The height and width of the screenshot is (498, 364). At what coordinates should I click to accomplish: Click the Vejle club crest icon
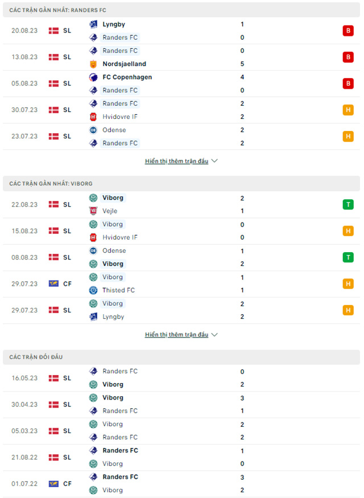click(93, 211)
